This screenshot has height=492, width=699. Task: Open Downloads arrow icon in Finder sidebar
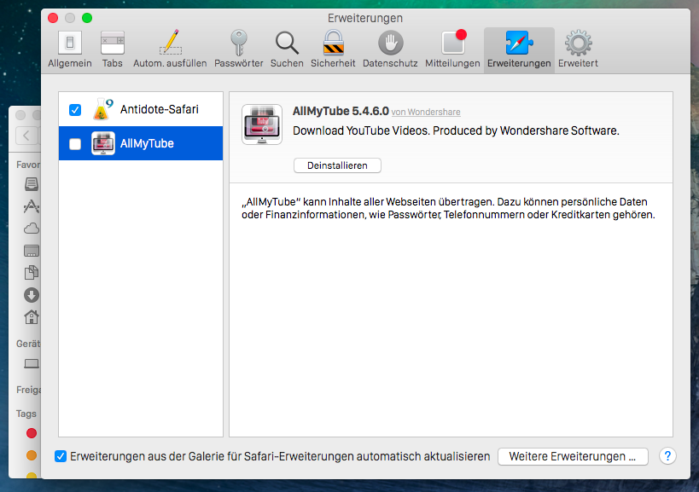click(32, 295)
